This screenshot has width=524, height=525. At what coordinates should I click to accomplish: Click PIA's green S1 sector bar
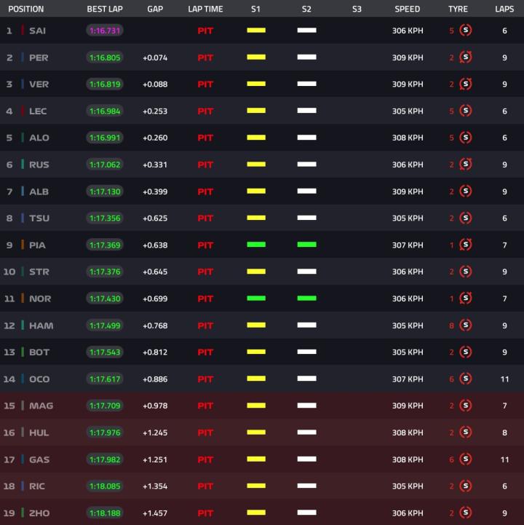(x=255, y=245)
